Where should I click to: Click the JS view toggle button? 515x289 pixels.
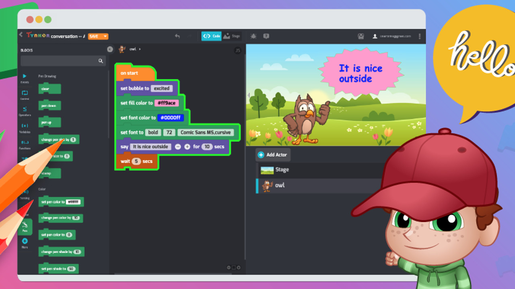237,51
